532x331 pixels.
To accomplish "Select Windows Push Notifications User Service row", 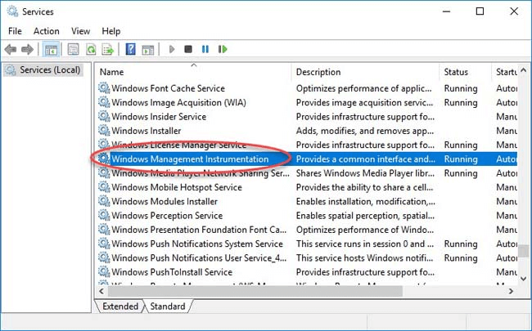I will 307,257.
